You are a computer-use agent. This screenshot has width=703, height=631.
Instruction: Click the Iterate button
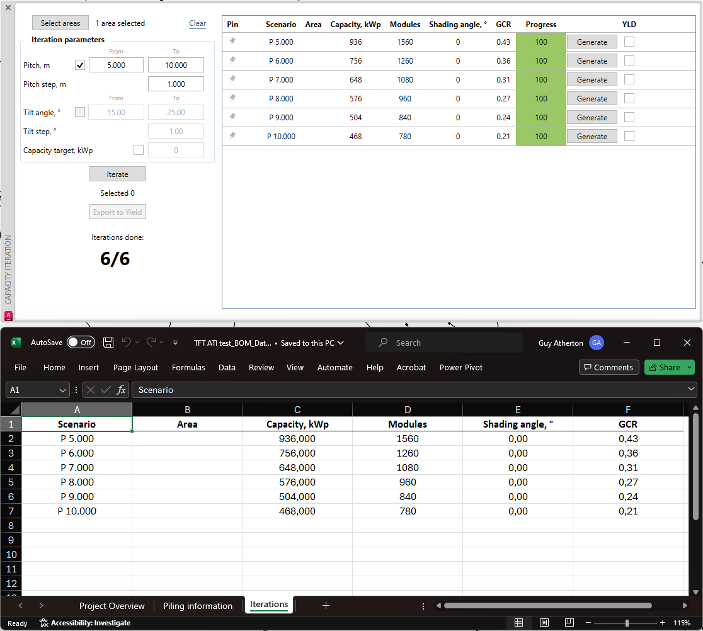[117, 174]
